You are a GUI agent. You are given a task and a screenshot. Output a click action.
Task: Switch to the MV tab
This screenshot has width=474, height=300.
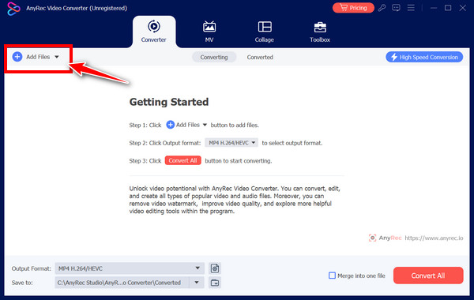pyautogui.click(x=209, y=32)
